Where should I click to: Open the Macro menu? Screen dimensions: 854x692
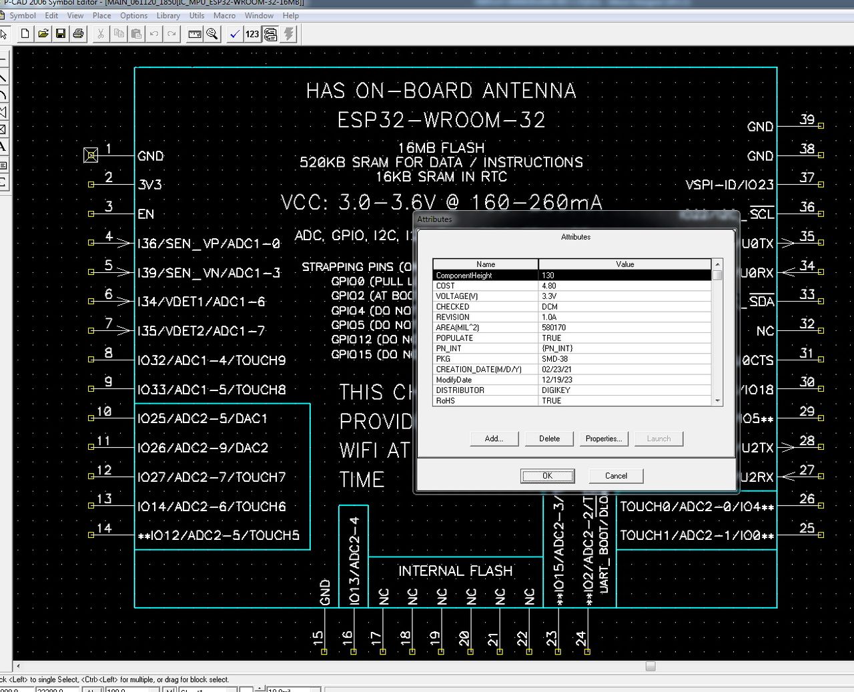coord(224,15)
